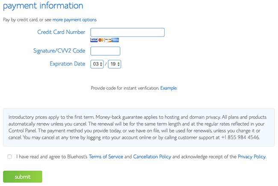The image size is (278, 186).
Task: Click the payment information heading
Action: [43, 6]
